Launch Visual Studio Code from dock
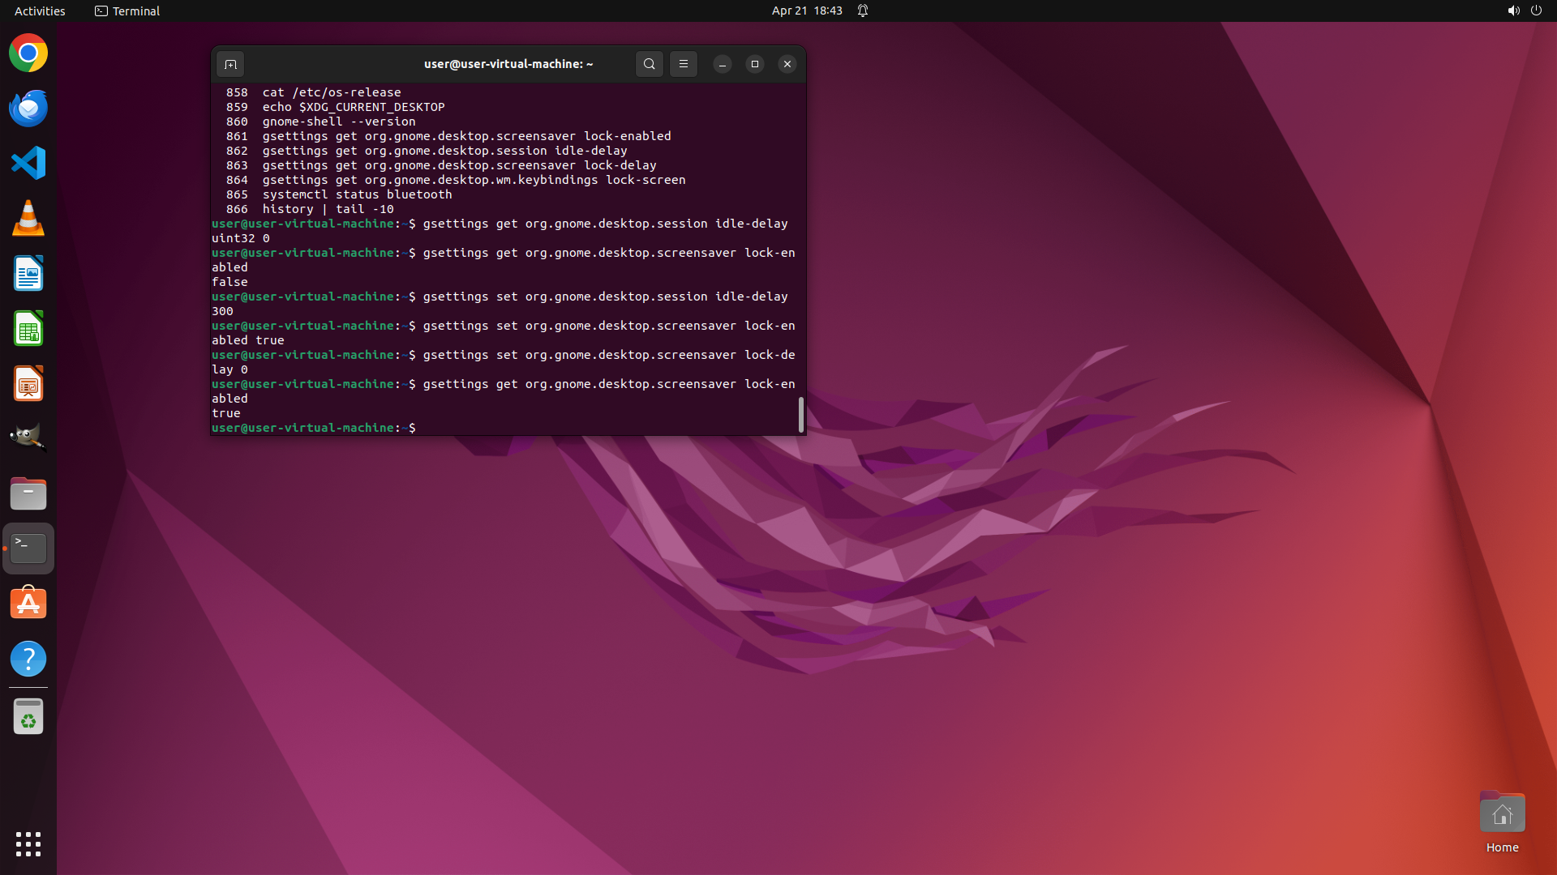 (28, 164)
